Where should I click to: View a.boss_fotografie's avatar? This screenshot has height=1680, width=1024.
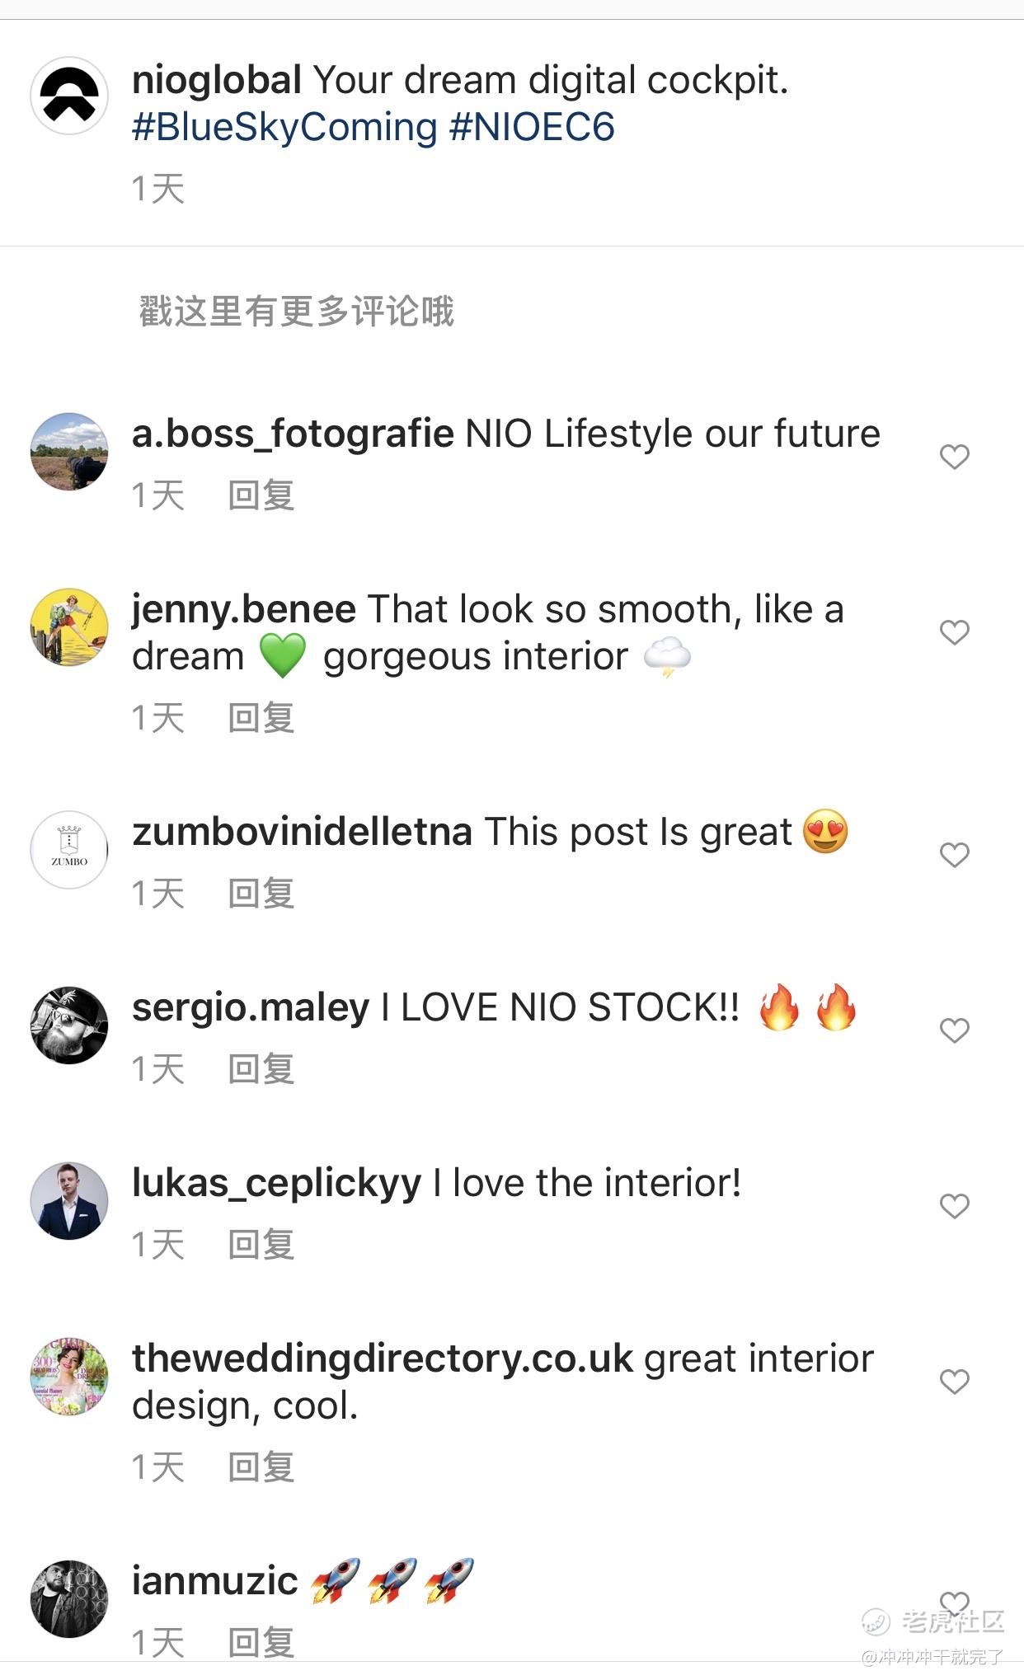tap(69, 452)
